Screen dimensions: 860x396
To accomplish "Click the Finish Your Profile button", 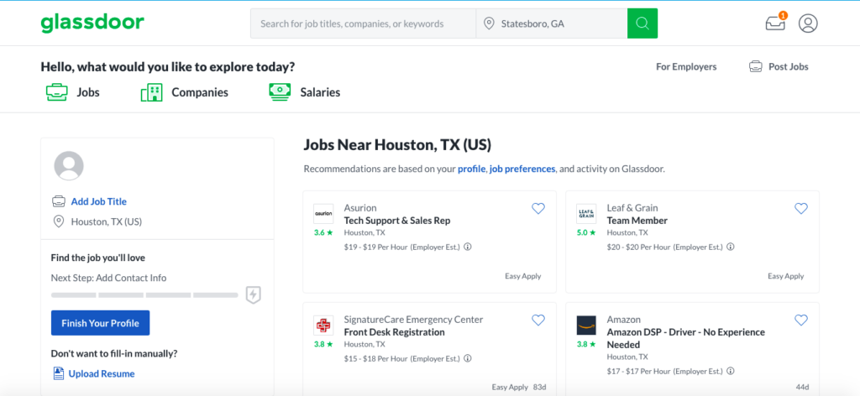I will [x=101, y=323].
